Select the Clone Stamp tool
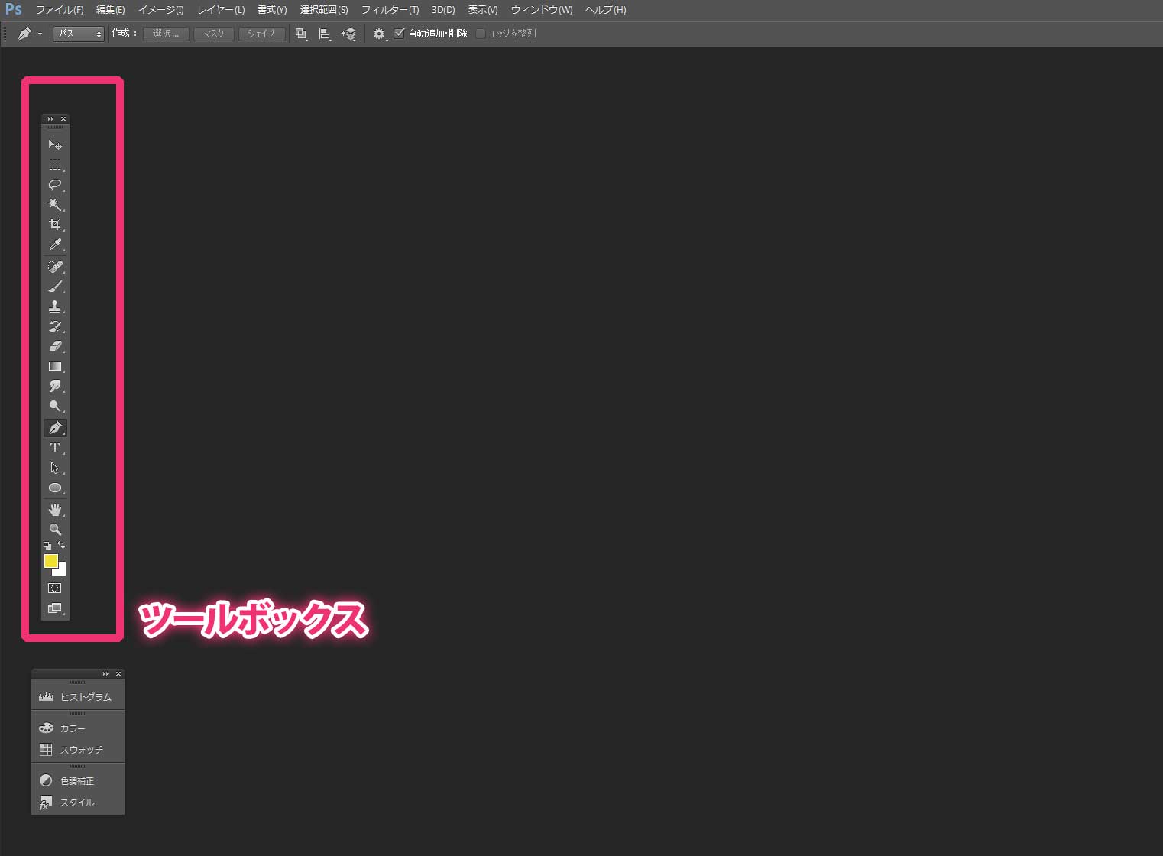Screen dimensions: 1163x856 [55, 306]
